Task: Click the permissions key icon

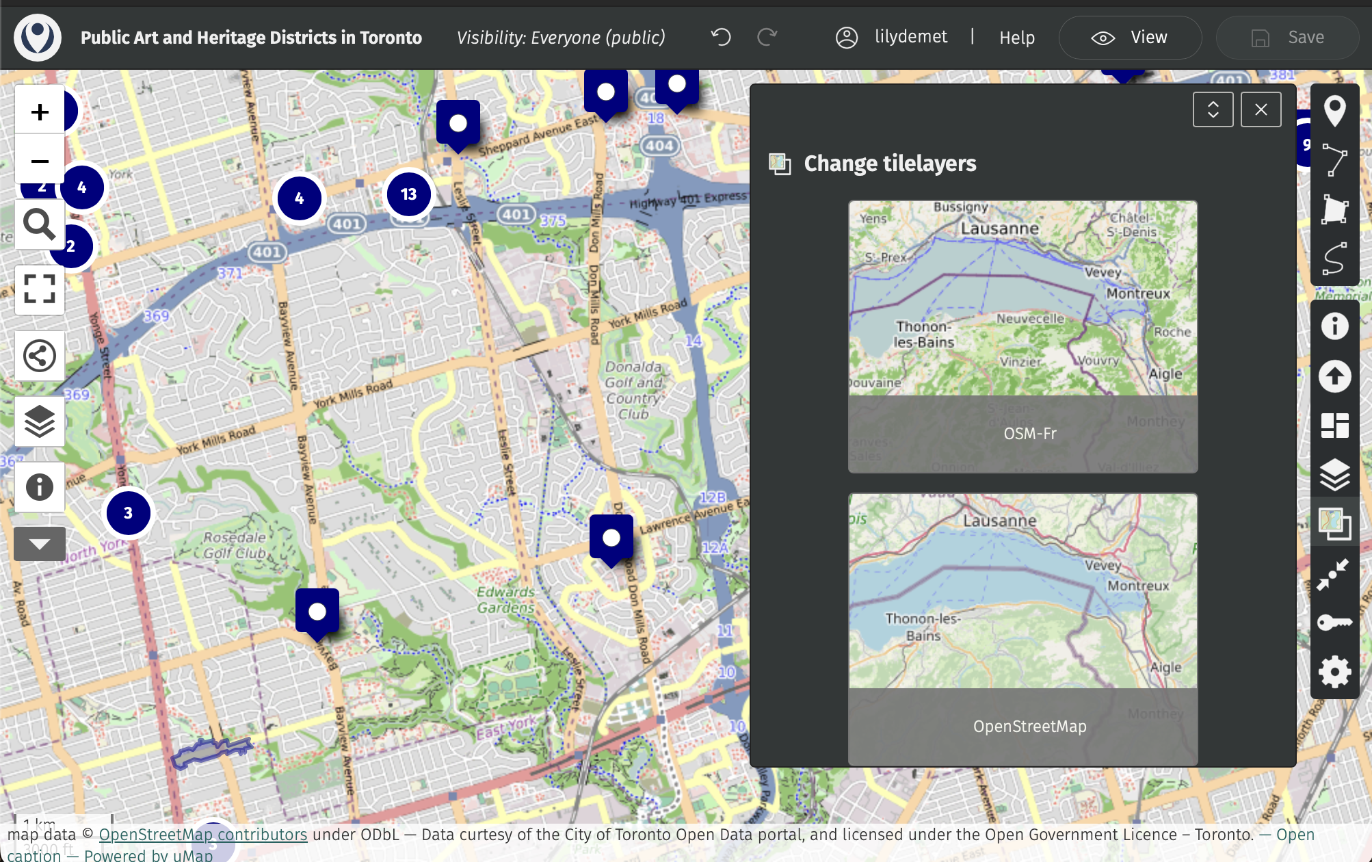Action: pyautogui.click(x=1334, y=623)
